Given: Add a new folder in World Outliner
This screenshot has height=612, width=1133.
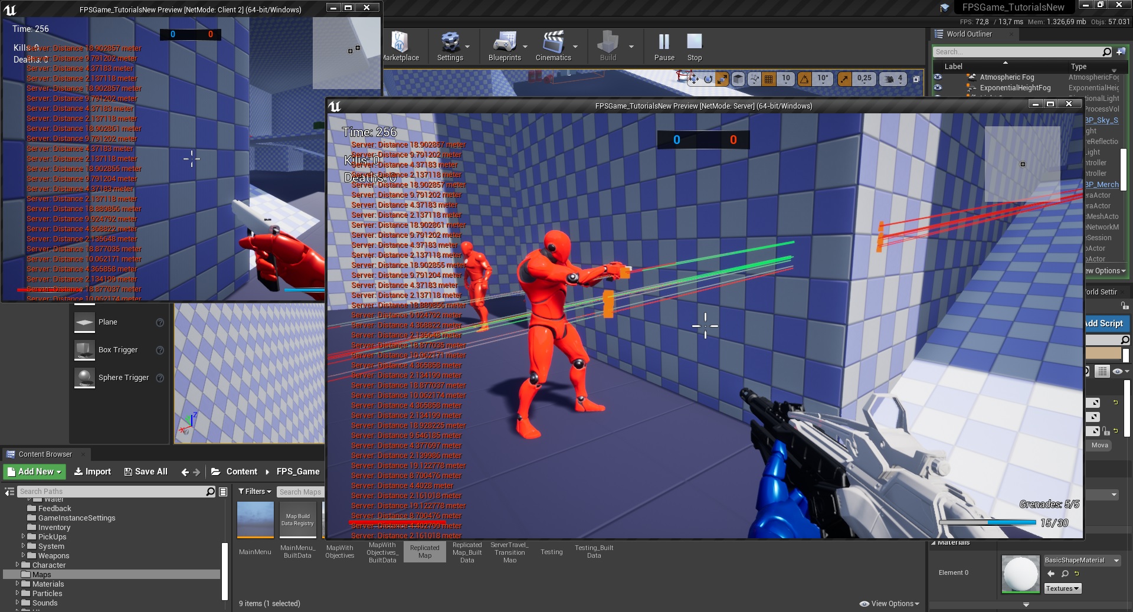Looking at the screenshot, I should (1121, 52).
